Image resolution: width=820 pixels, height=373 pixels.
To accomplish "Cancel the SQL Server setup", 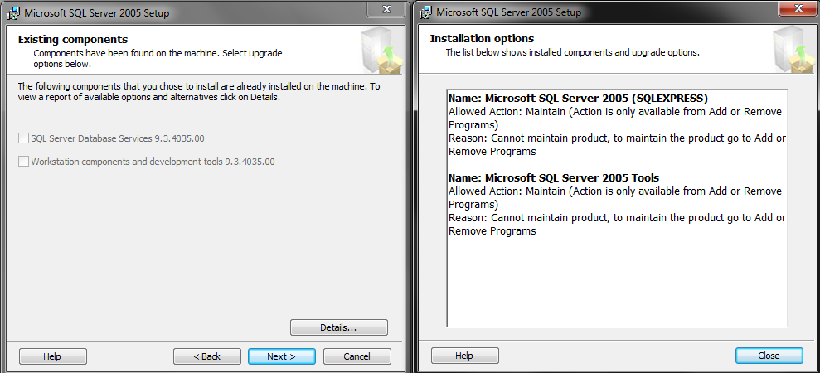I will [357, 356].
